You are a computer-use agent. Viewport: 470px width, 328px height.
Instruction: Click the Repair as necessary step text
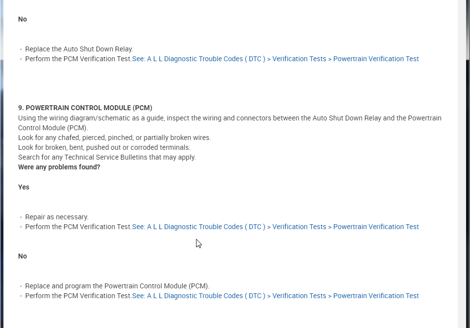(57, 217)
